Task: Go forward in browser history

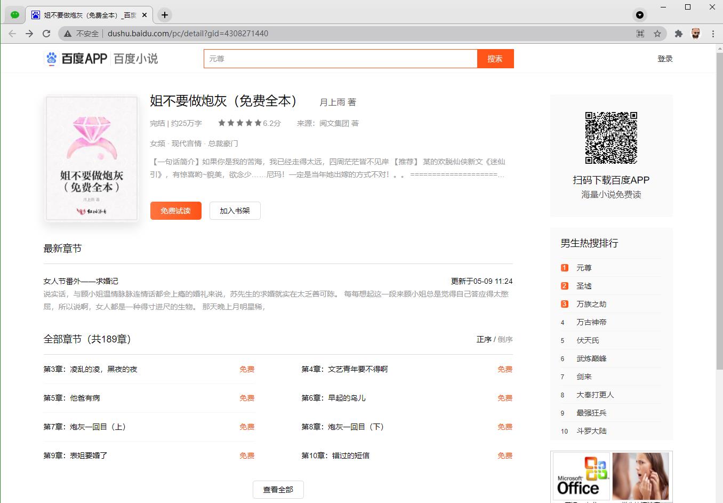Action: [x=29, y=34]
